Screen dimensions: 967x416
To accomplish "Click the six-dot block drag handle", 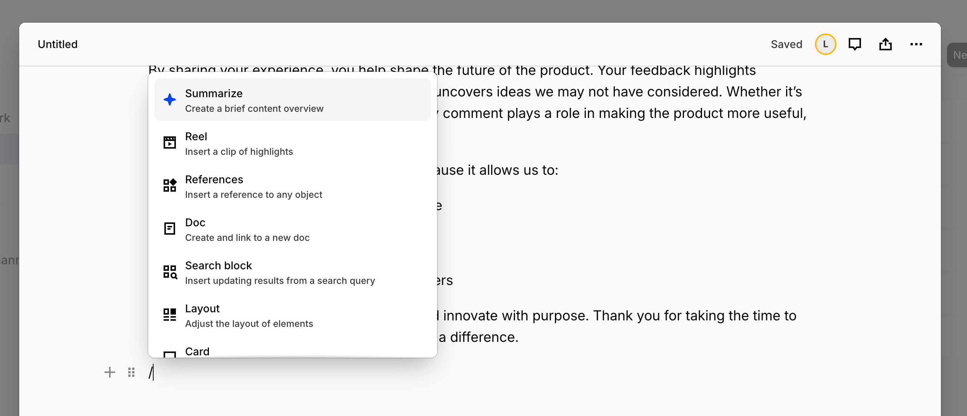I will (131, 372).
